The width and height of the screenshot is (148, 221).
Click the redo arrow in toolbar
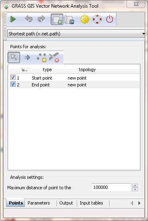click(x=41, y=19)
